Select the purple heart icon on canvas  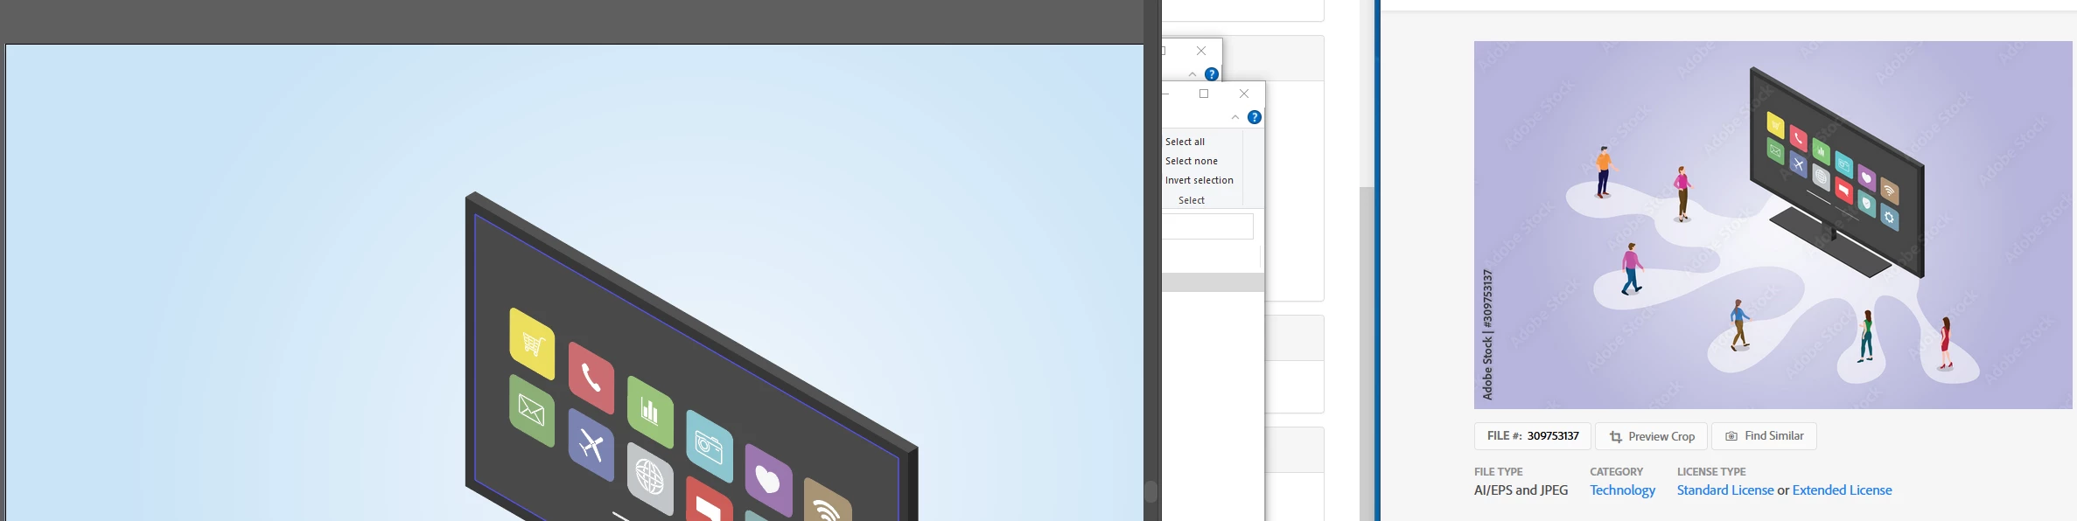768,480
